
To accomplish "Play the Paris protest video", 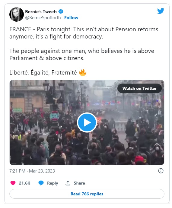I will pos(87,122).
